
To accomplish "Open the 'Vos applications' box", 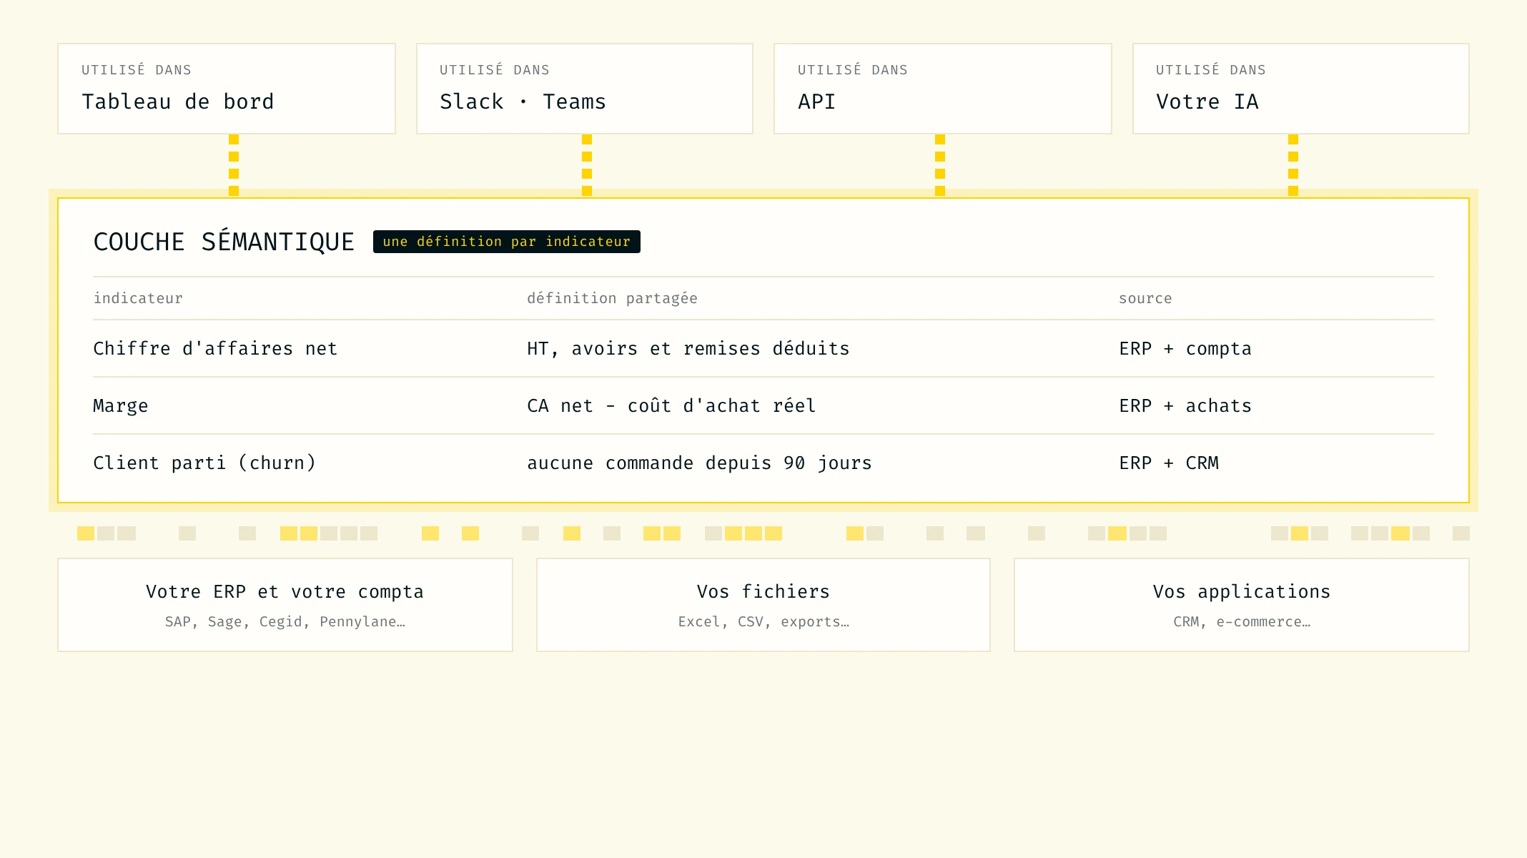I will [x=1242, y=605].
